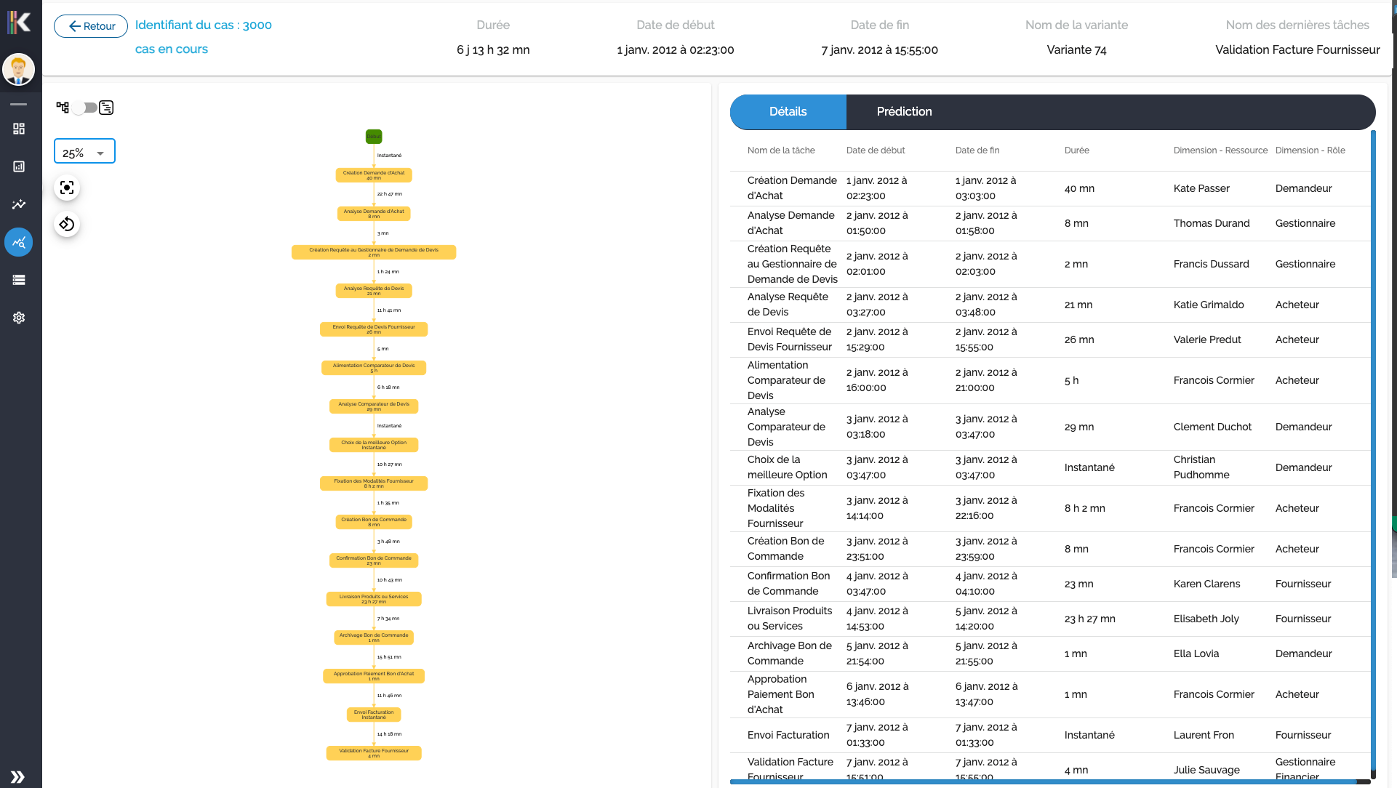Click the list layout icon right of toggle

click(107, 108)
